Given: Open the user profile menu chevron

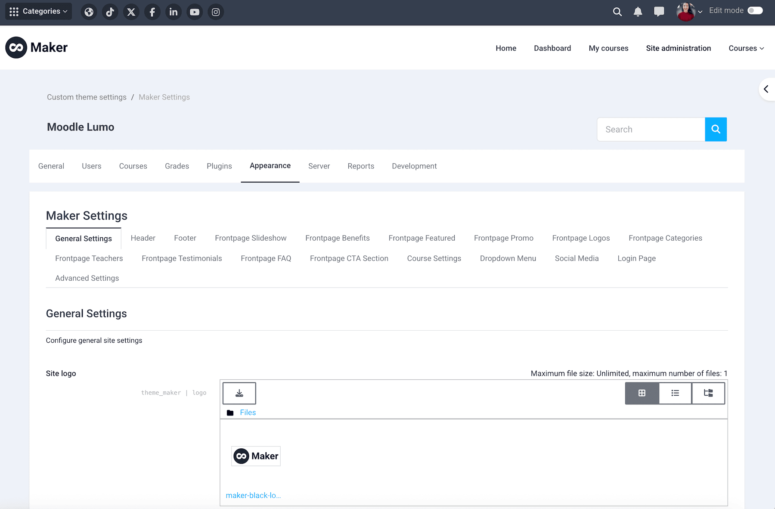Looking at the screenshot, I should click(701, 12).
